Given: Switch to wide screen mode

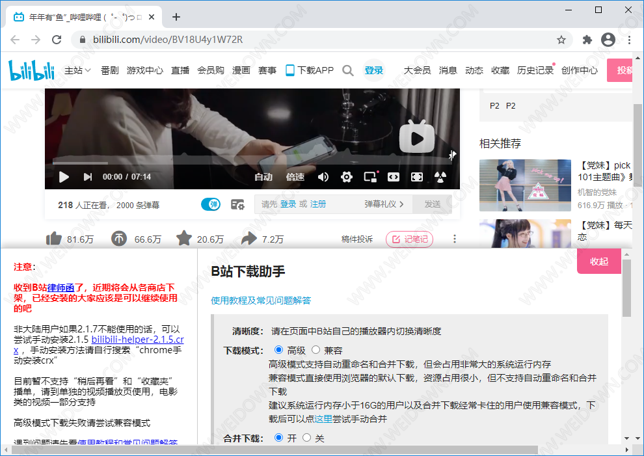Looking at the screenshot, I should click(x=394, y=177).
